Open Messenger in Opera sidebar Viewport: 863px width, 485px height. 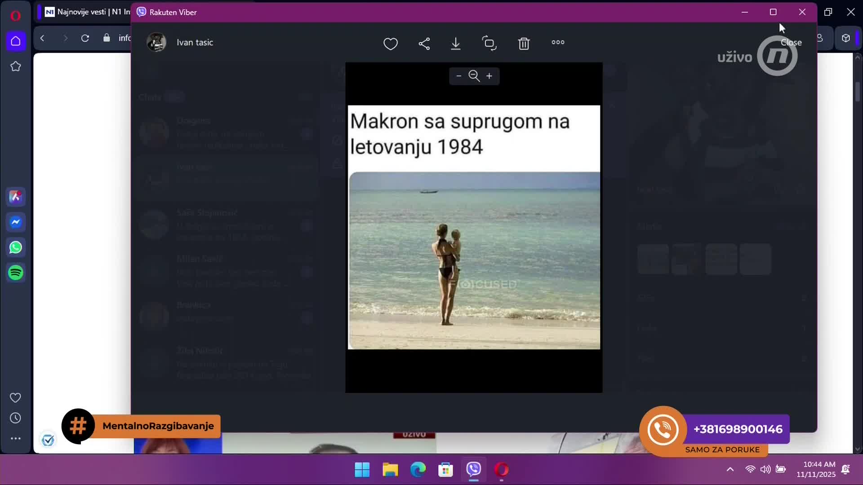pyautogui.click(x=16, y=222)
